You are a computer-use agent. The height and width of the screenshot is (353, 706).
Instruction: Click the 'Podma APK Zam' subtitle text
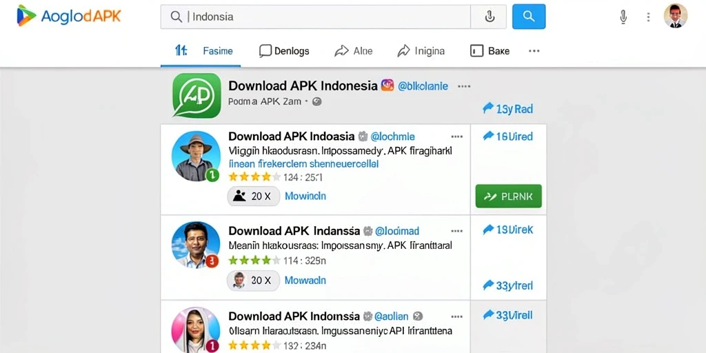[265, 102]
